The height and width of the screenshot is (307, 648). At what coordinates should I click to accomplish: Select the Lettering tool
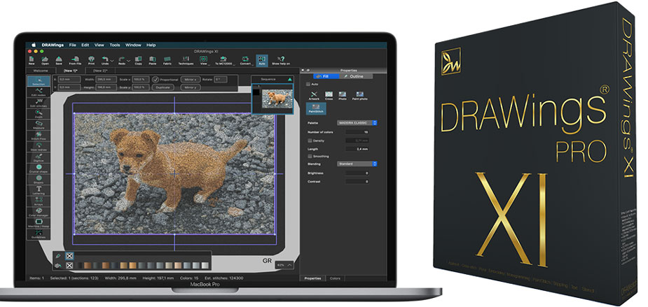pos(39,191)
